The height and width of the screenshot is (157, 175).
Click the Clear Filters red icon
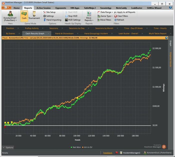(x=115, y=16)
